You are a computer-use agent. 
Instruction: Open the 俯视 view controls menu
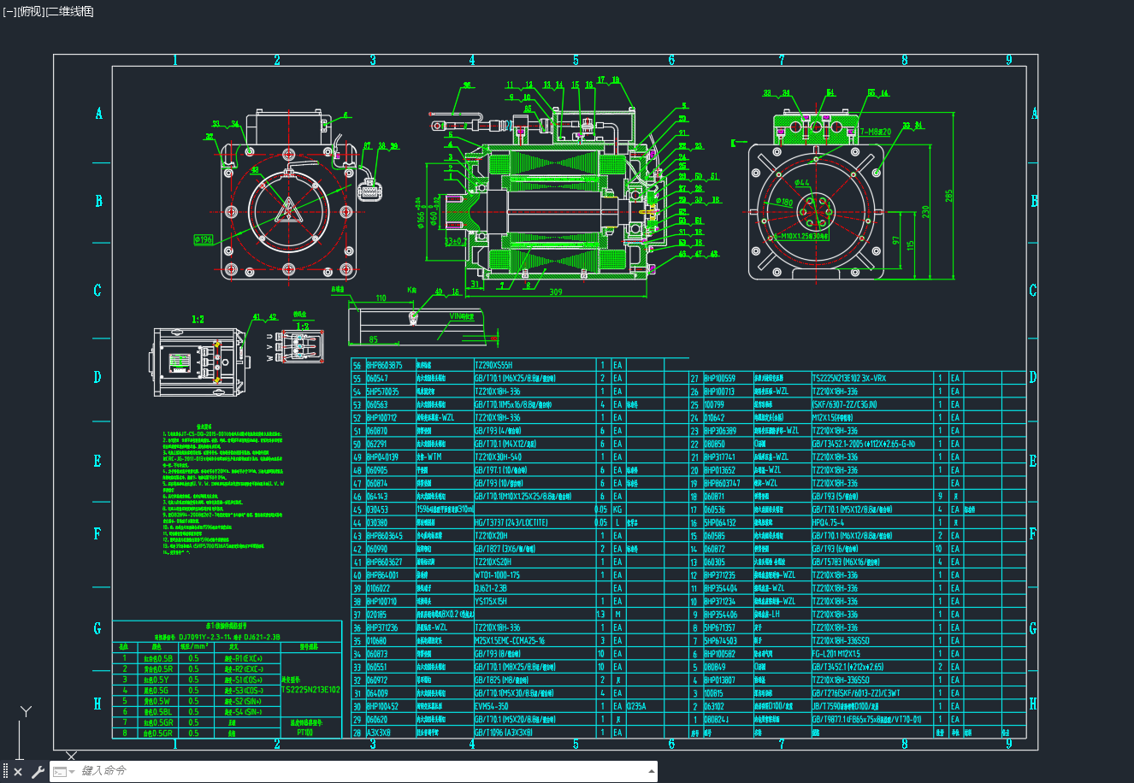point(30,11)
